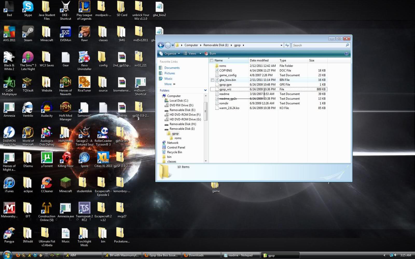
Task: Tick the select-all checkbox in Name header
Action: pyautogui.click(x=212, y=60)
